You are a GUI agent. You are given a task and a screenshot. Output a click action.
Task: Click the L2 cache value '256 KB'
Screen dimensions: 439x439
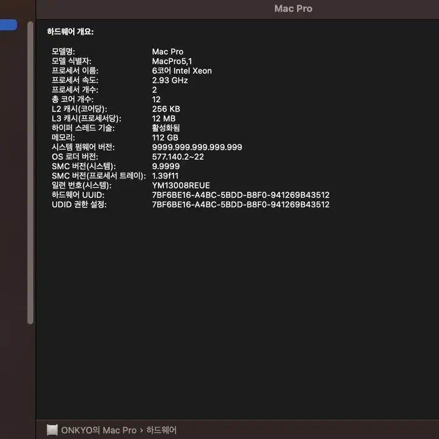166,109
